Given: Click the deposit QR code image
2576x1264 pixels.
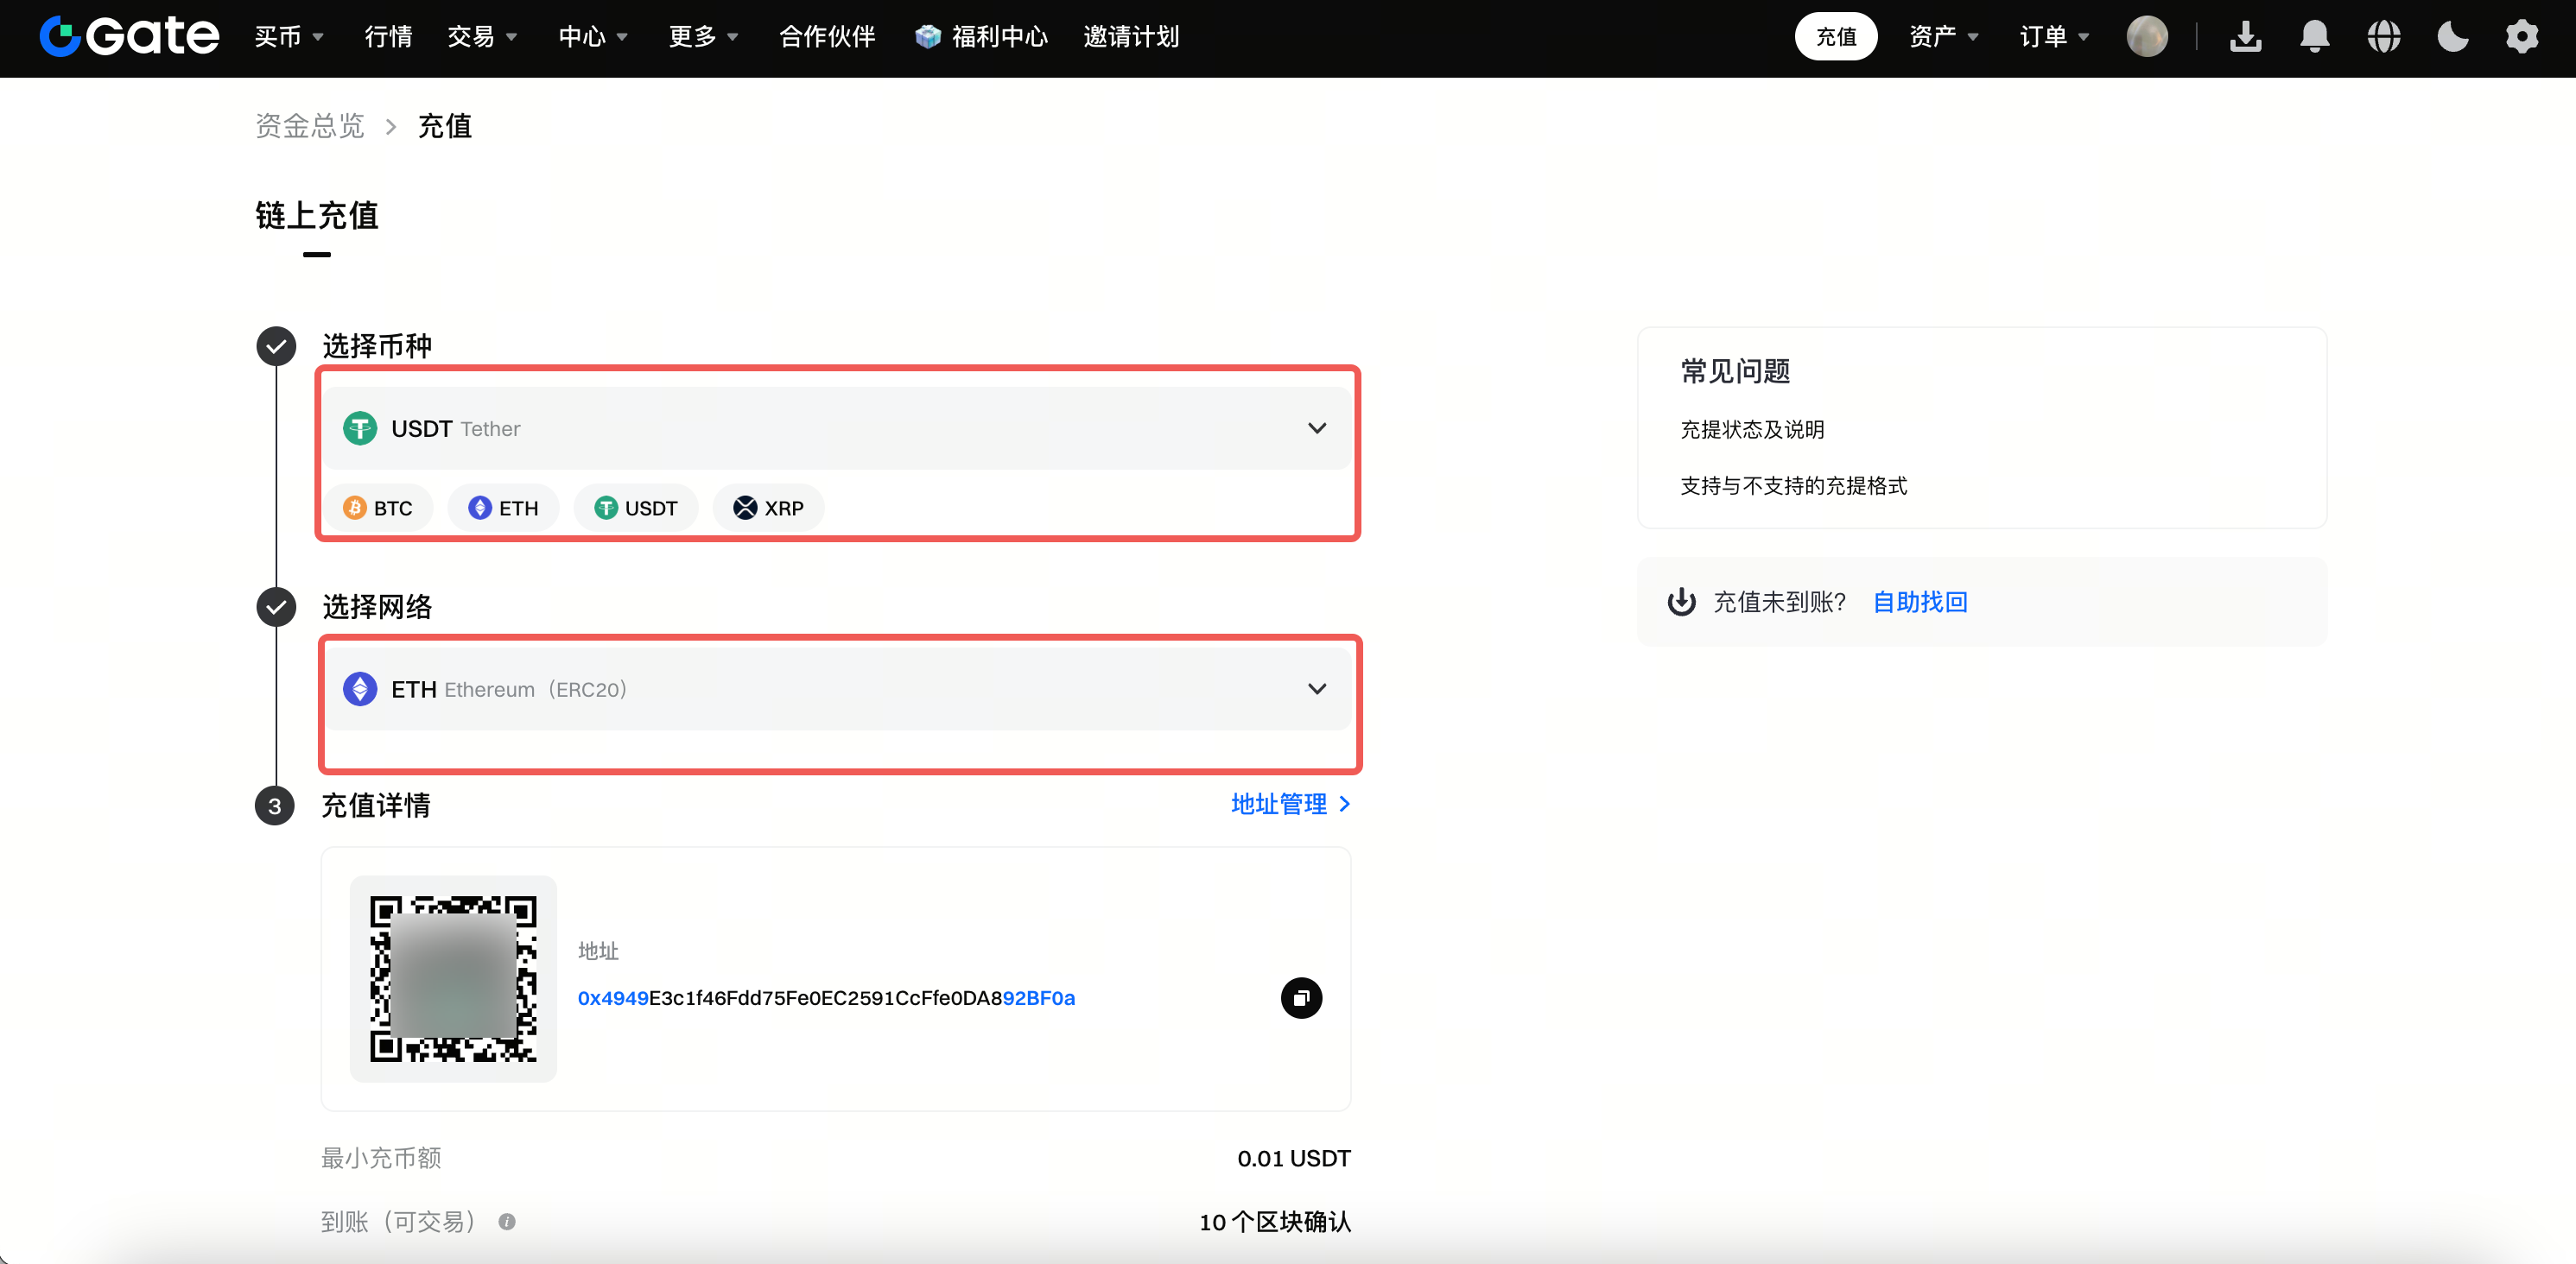Looking at the screenshot, I should [x=453, y=978].
